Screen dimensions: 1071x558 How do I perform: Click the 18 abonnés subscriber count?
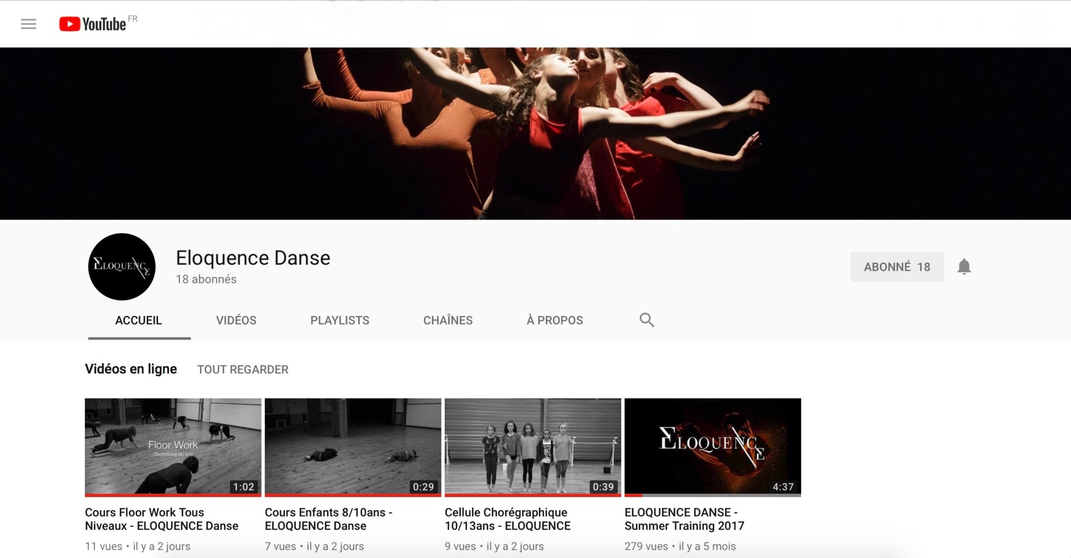[x=206, y=279]
